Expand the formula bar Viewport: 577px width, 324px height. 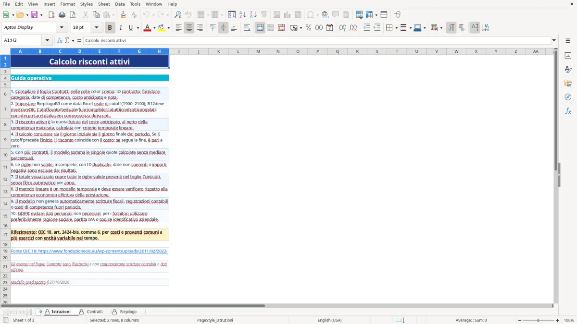click(x=554, y=40)
